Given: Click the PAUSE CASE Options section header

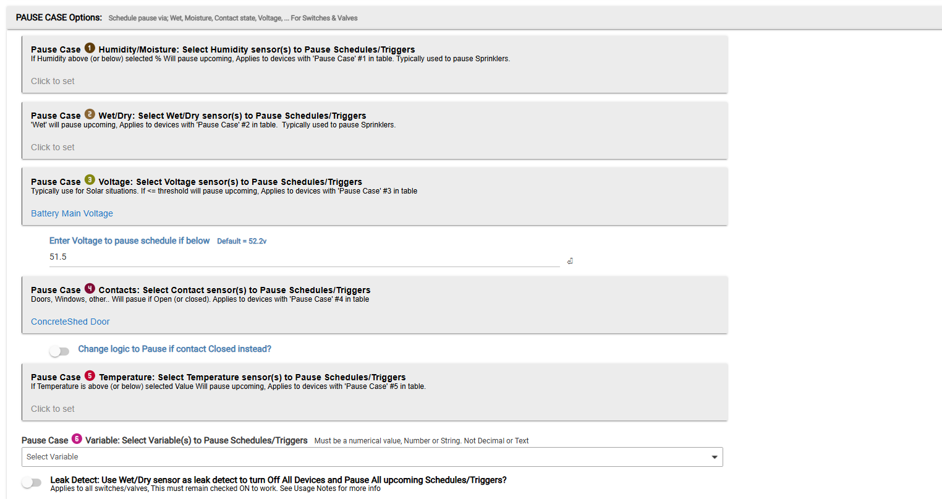Looking at the screenshot, I should click(59, 17).
